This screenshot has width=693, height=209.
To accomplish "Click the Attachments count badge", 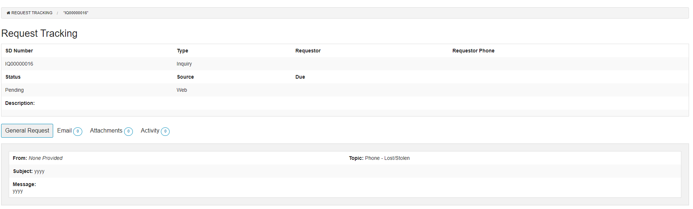I will [128, 131].
